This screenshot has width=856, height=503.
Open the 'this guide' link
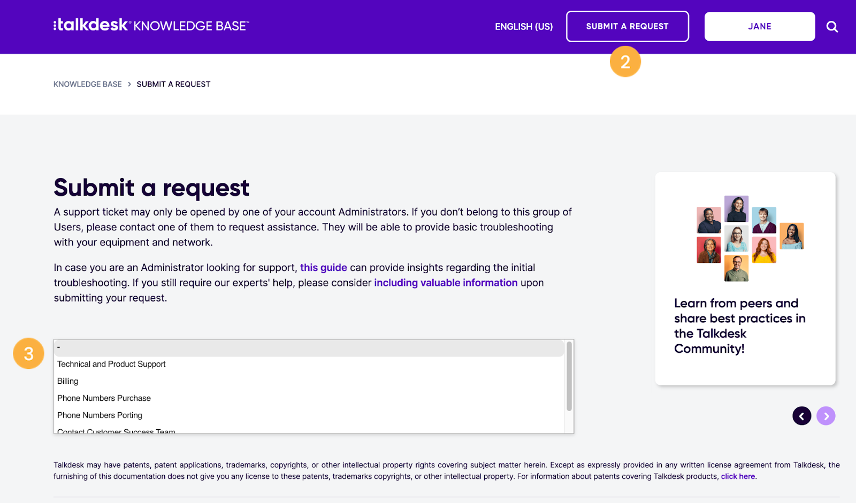point(324,268)
